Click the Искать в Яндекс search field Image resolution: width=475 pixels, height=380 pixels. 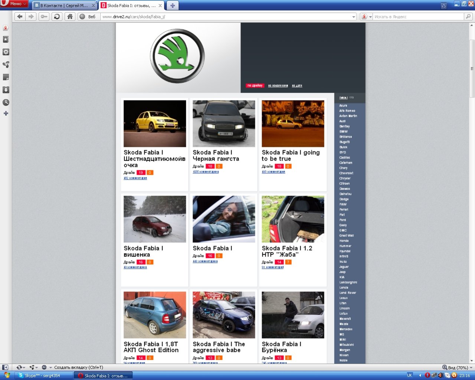(x=419, y=17)
